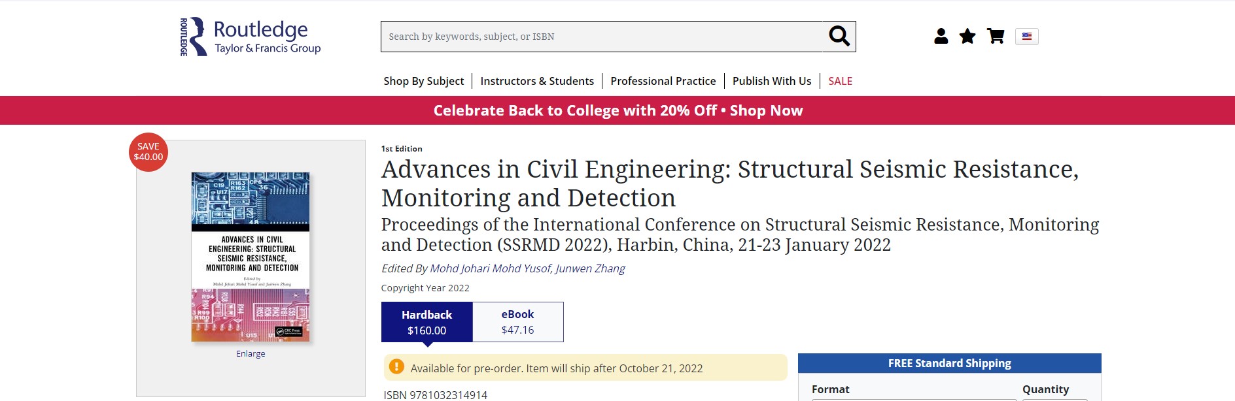1235x401 pixels.
Task: Open editor Mohd Johari Mohd Yusof link
Action: pyautogui.click(x=491, y=268)
